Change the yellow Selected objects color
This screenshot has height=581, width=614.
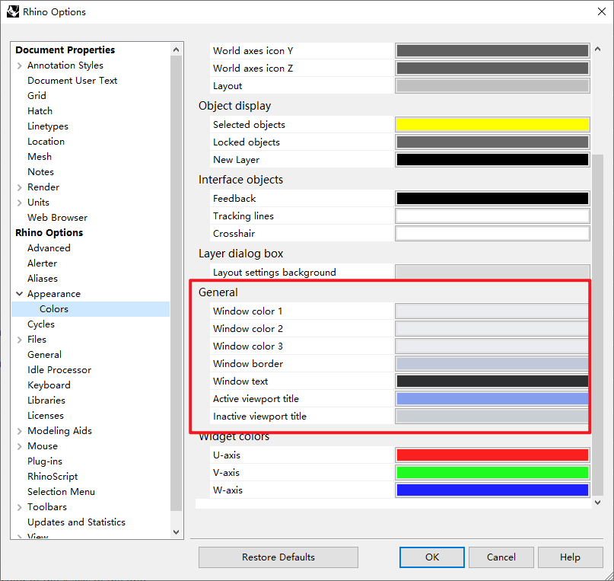[492, 124]
